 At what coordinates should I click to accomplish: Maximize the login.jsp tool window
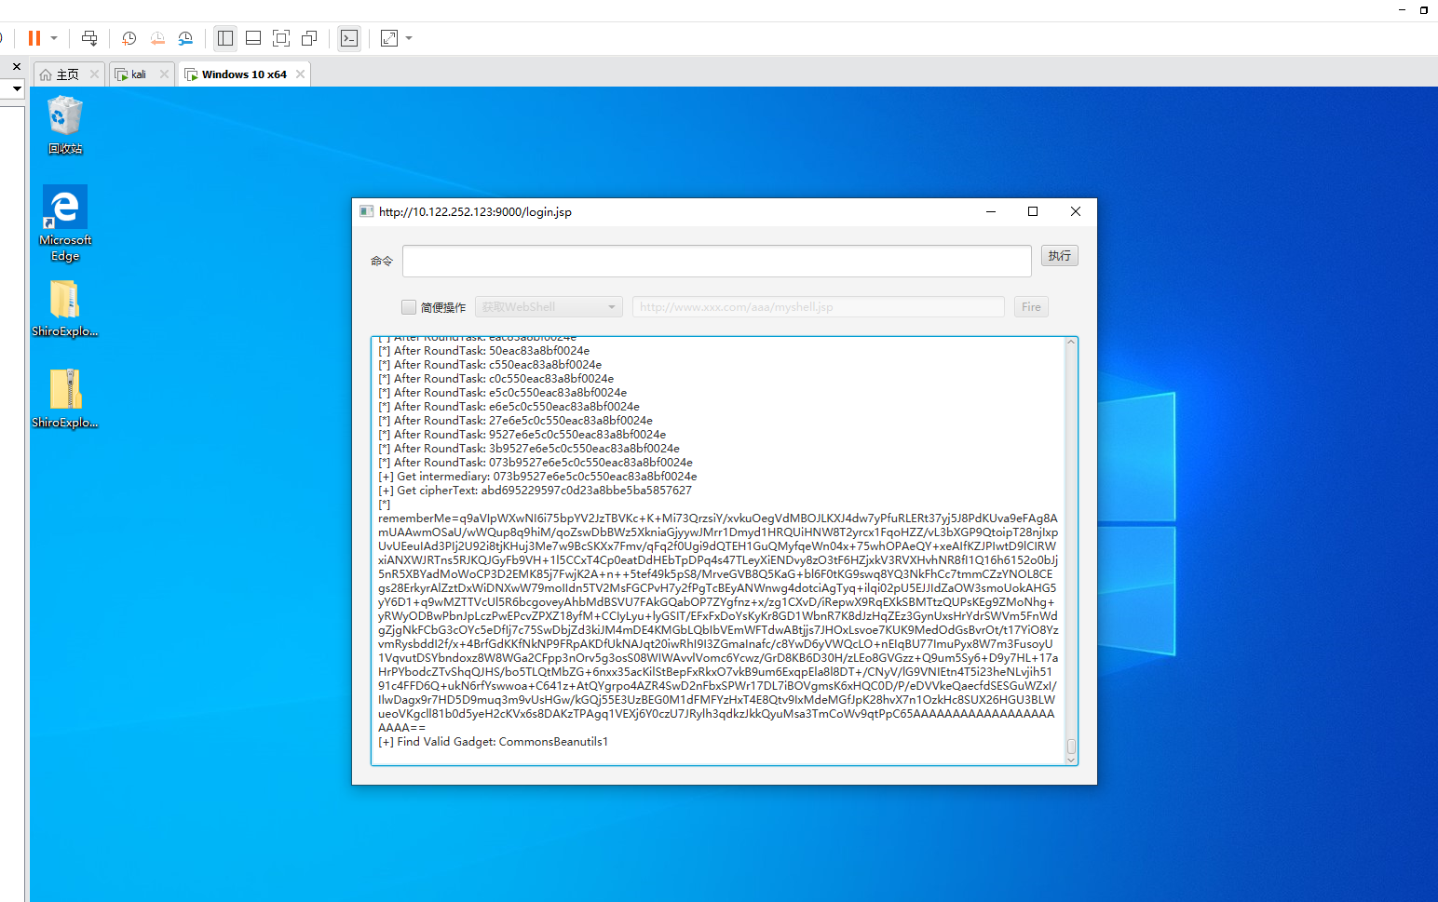point(1033,211)
